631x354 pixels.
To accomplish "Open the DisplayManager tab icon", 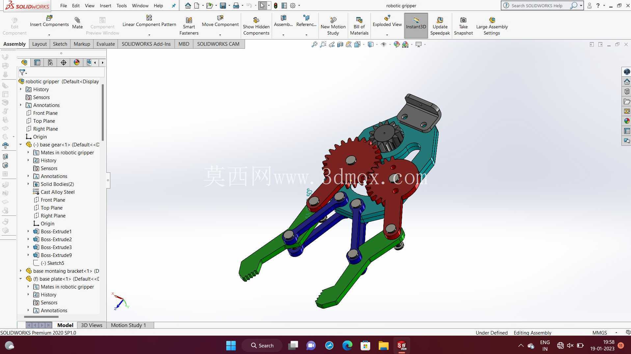I will 77,63.
